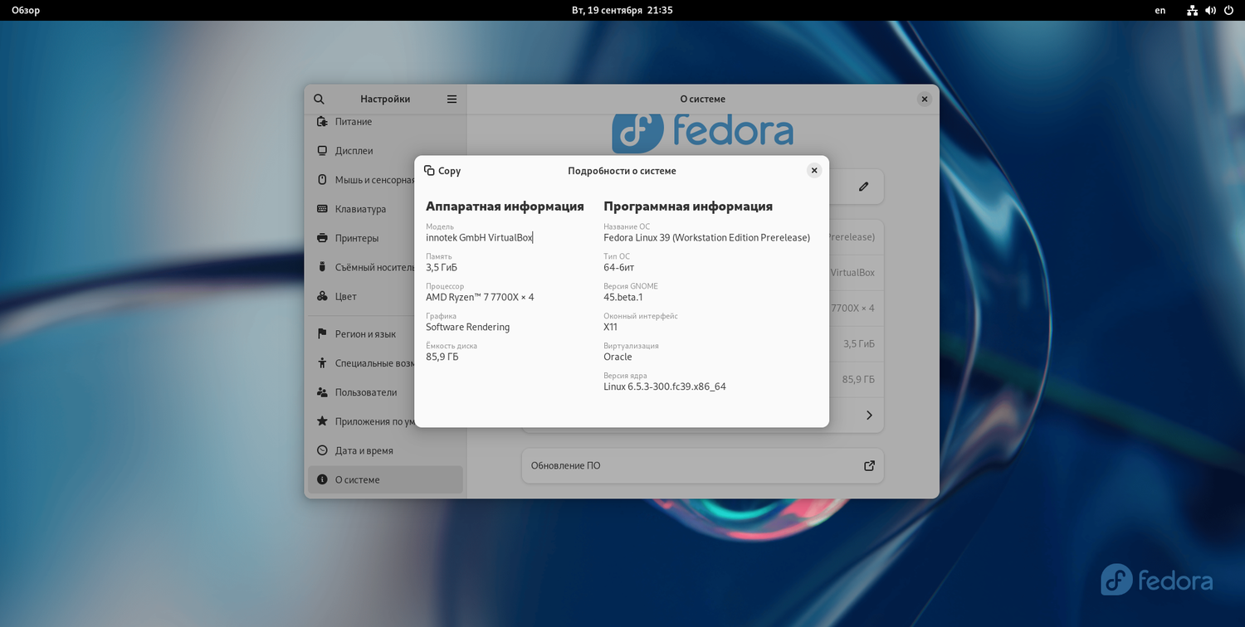Select Мышь и сенсорная панель in sidebar

385,180
